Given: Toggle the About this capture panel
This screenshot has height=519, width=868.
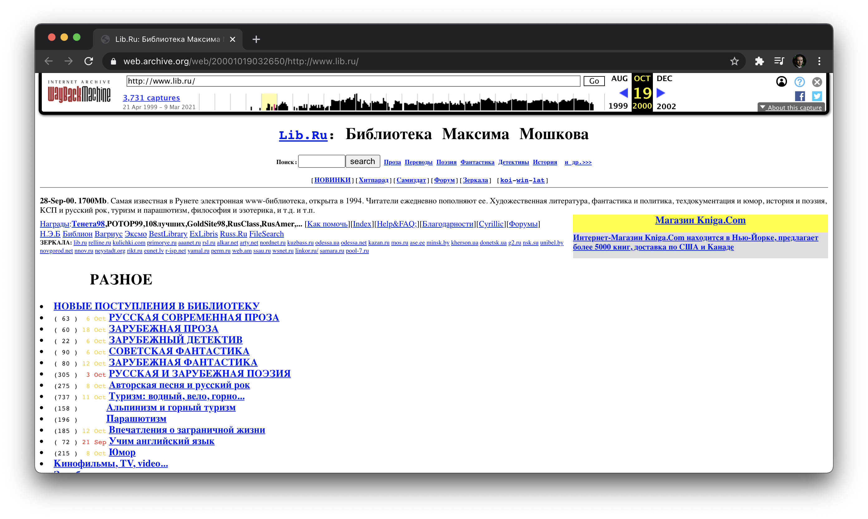Looking at the screenshot, I should click(x=791, y=107).
